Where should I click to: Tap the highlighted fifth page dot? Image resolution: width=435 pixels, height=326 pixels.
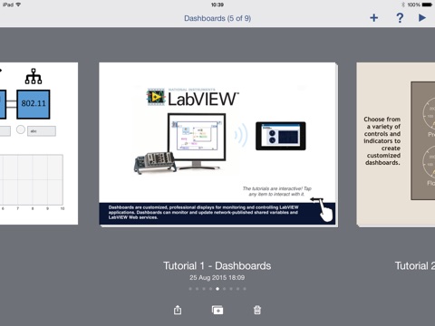(217, 289)
